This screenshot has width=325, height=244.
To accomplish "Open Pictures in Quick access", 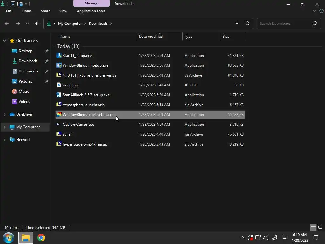I will point(25,81).
